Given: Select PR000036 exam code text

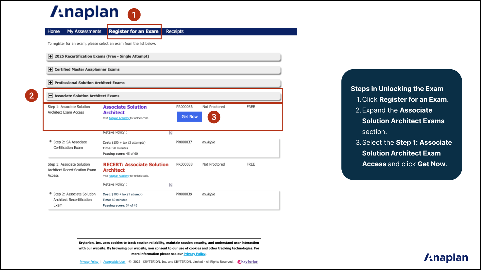Looking at the screenshot, I should [184, 107].
